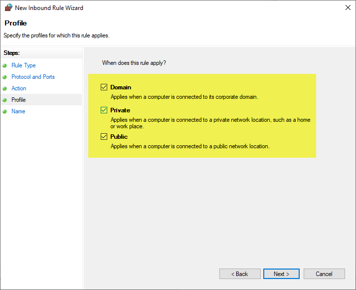Viewport: 356px width, 290px height.
Task: Click the green bullet beside Profile step
Action: pos(5,100)
